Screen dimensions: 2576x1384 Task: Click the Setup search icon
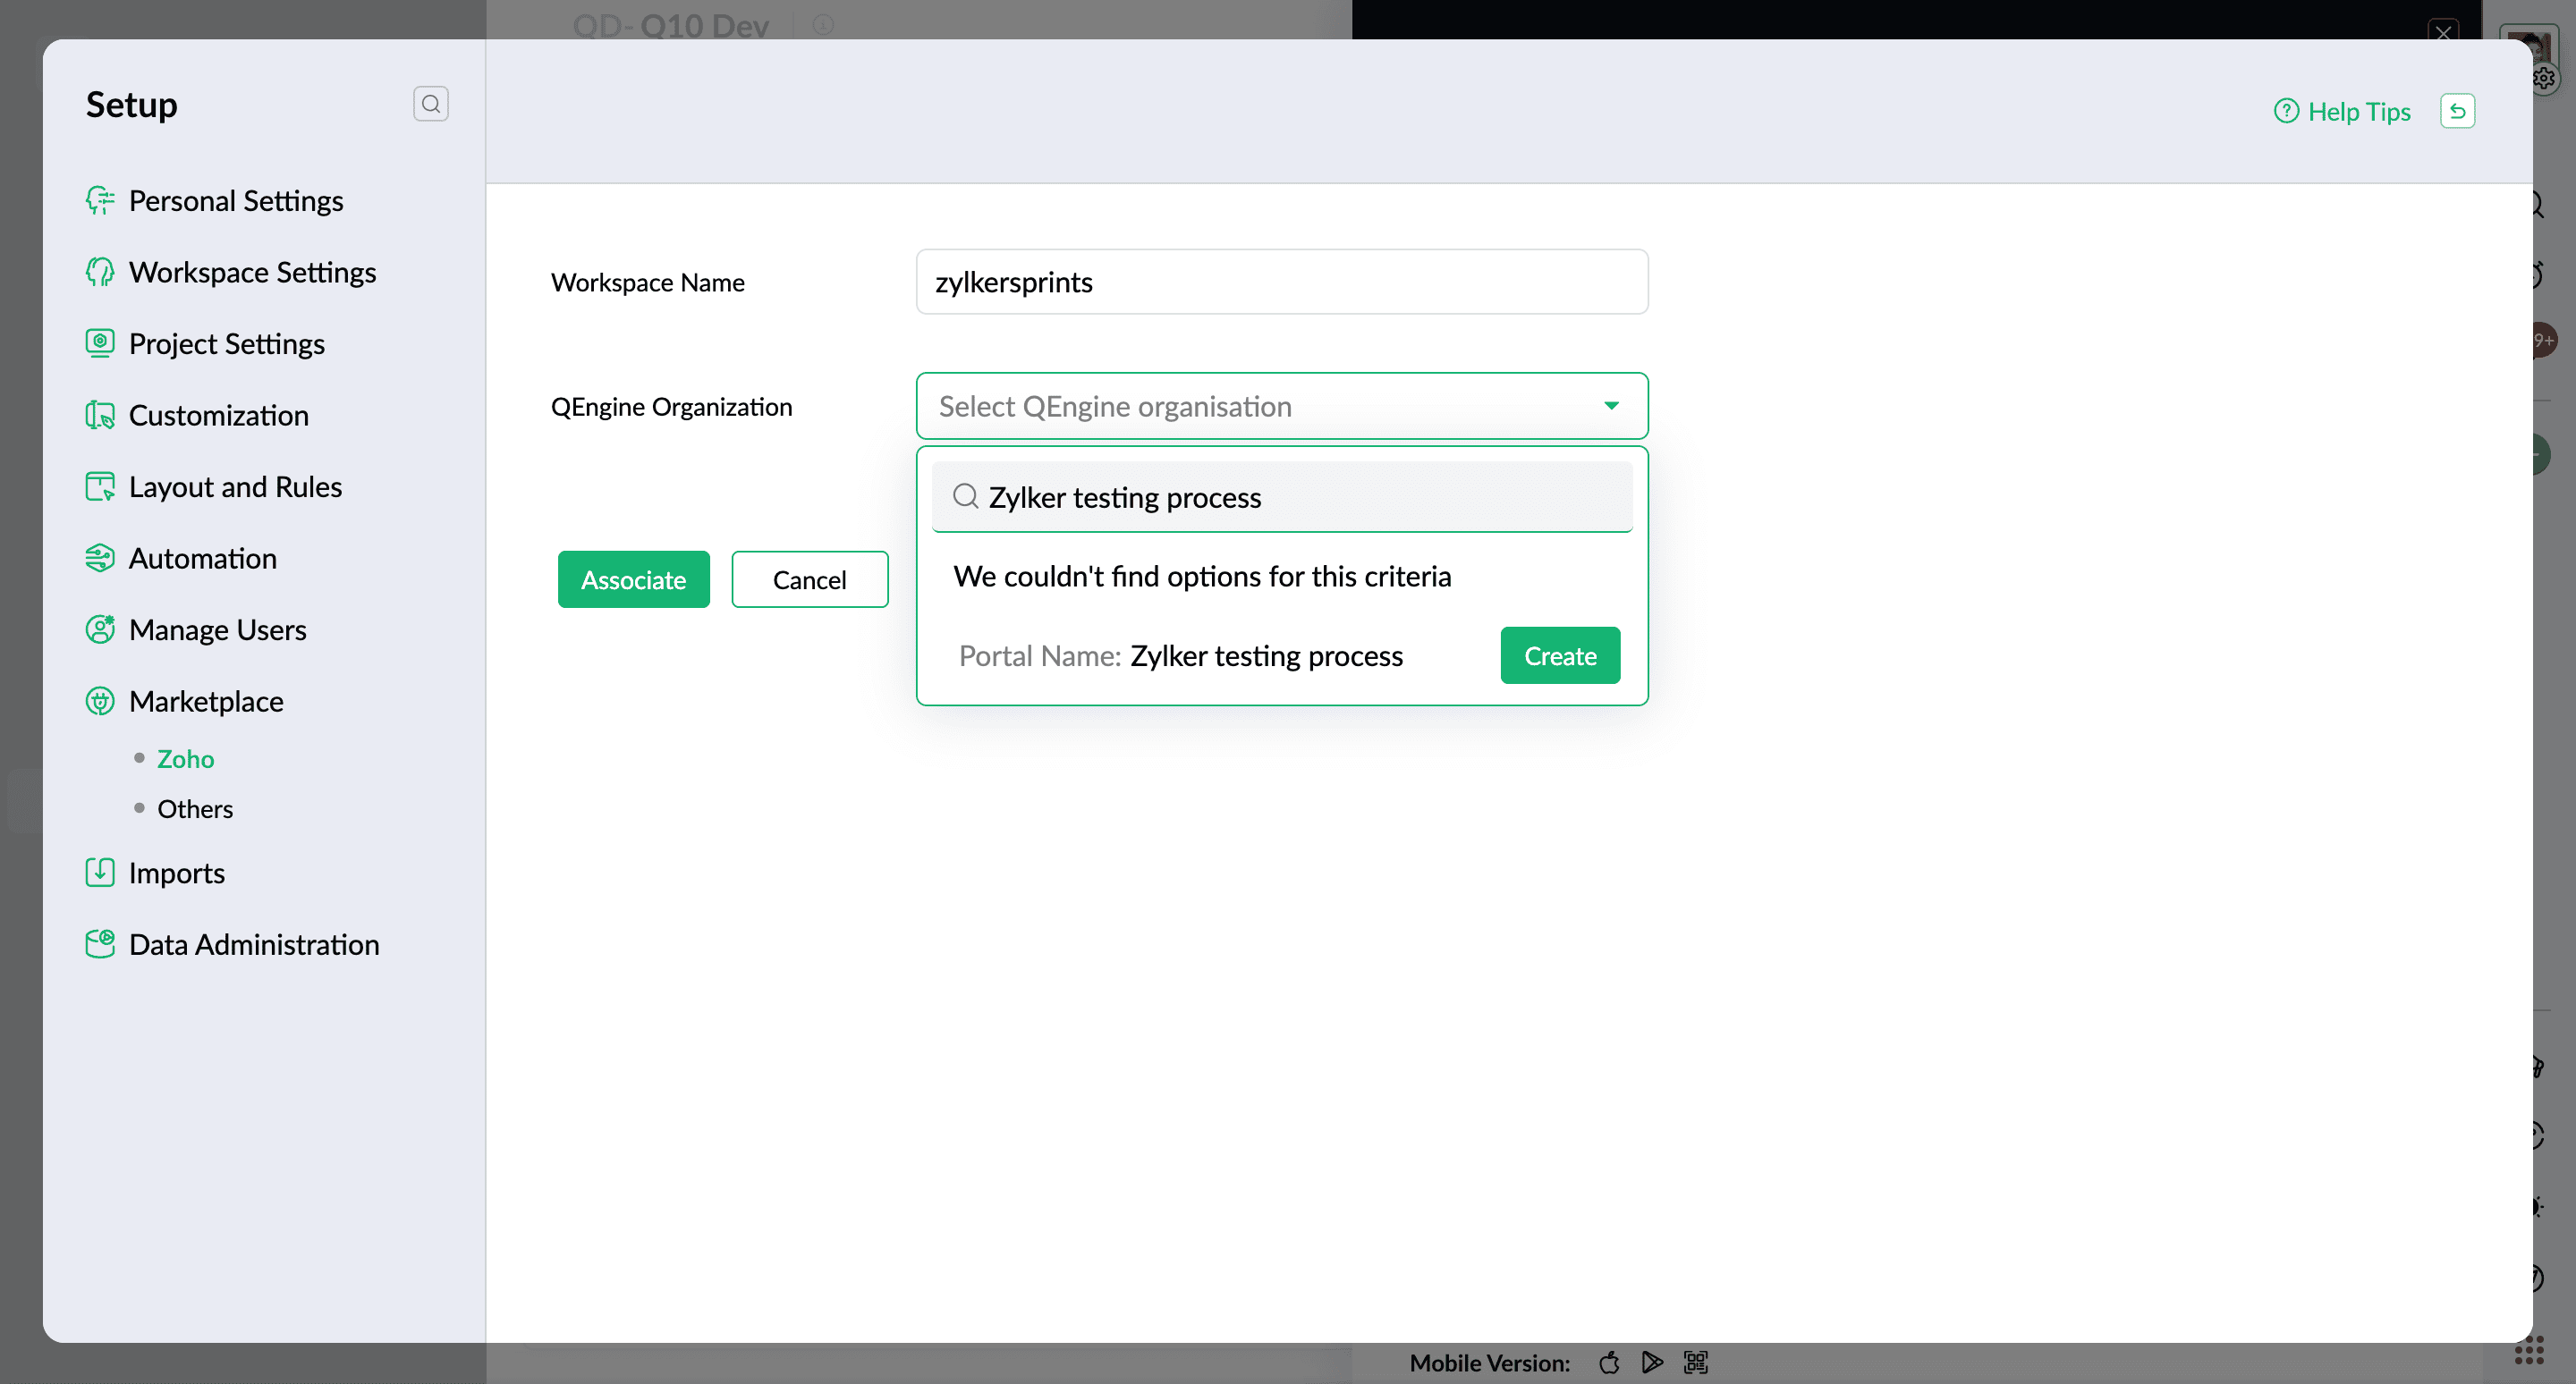click(430, 104)
